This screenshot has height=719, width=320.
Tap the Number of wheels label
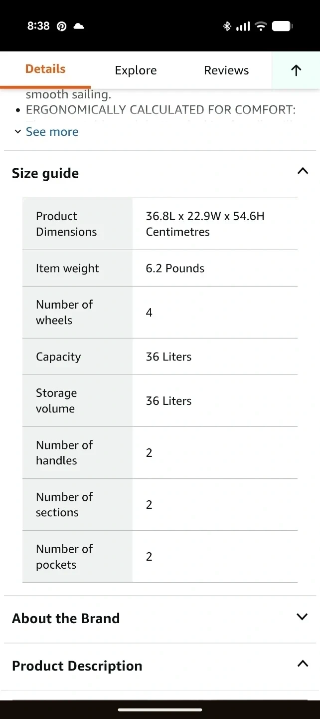point(64,312)
